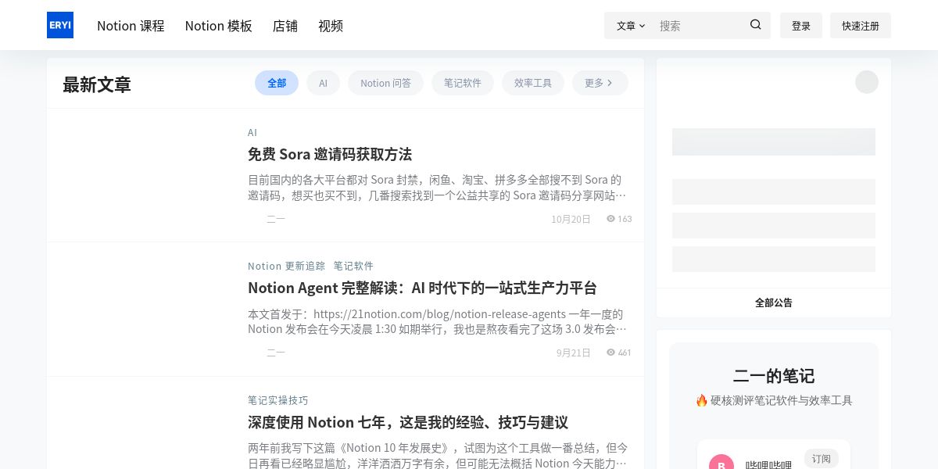Go to 视频 in the top navigation
The width and height of the screenshot is (938, 469).
coord(331,26)
